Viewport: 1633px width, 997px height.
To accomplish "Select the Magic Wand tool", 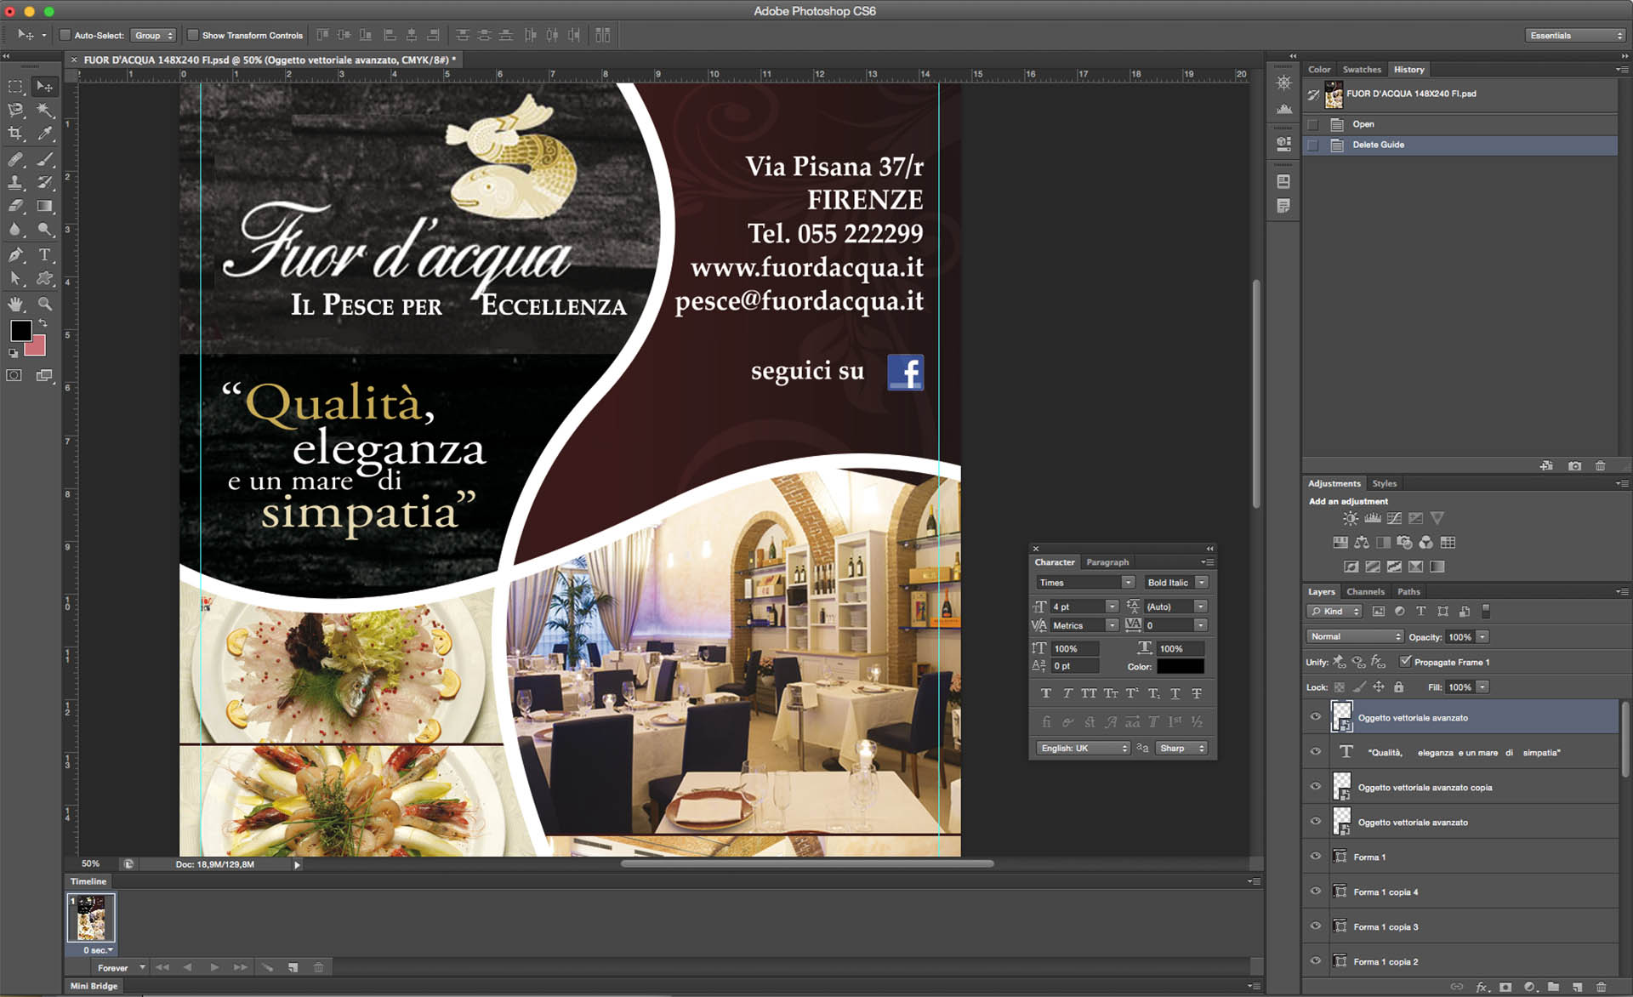I will (x=44, y=110).
